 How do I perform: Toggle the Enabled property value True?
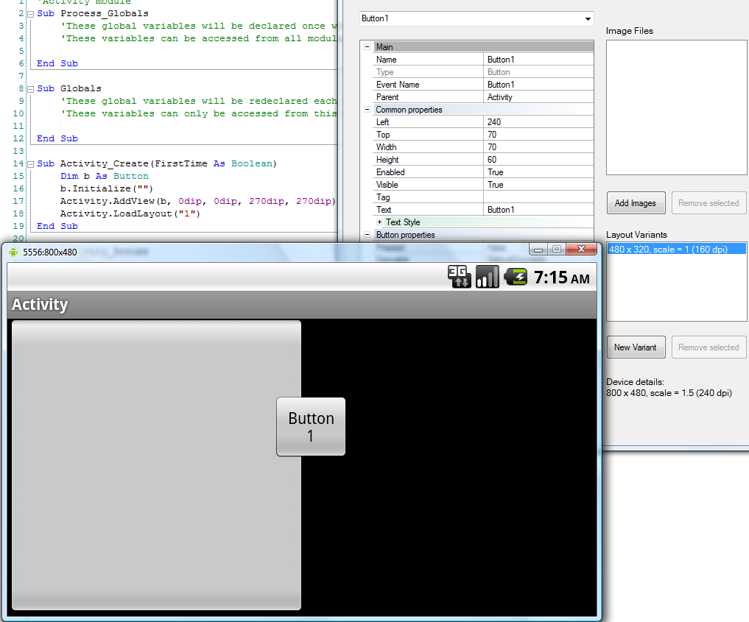tap(538, 172)
